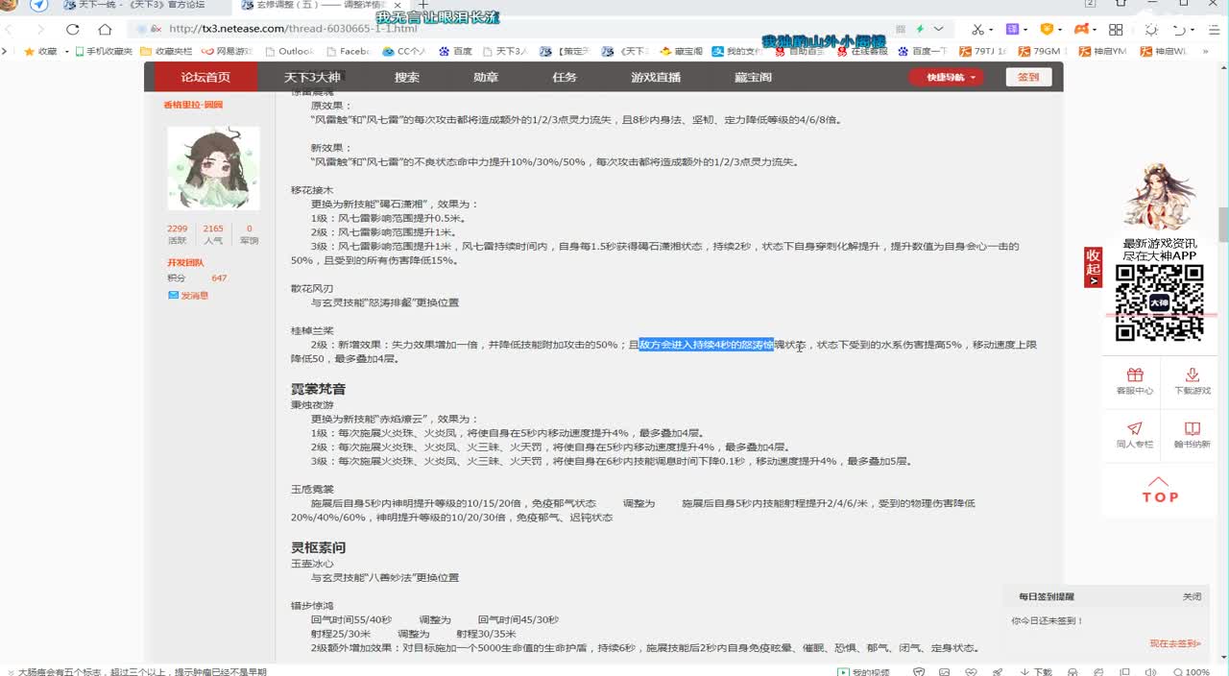
Task: Click the page vertical scrollbar thumb
Action: pyautogui.click(x=1223, y=225)
